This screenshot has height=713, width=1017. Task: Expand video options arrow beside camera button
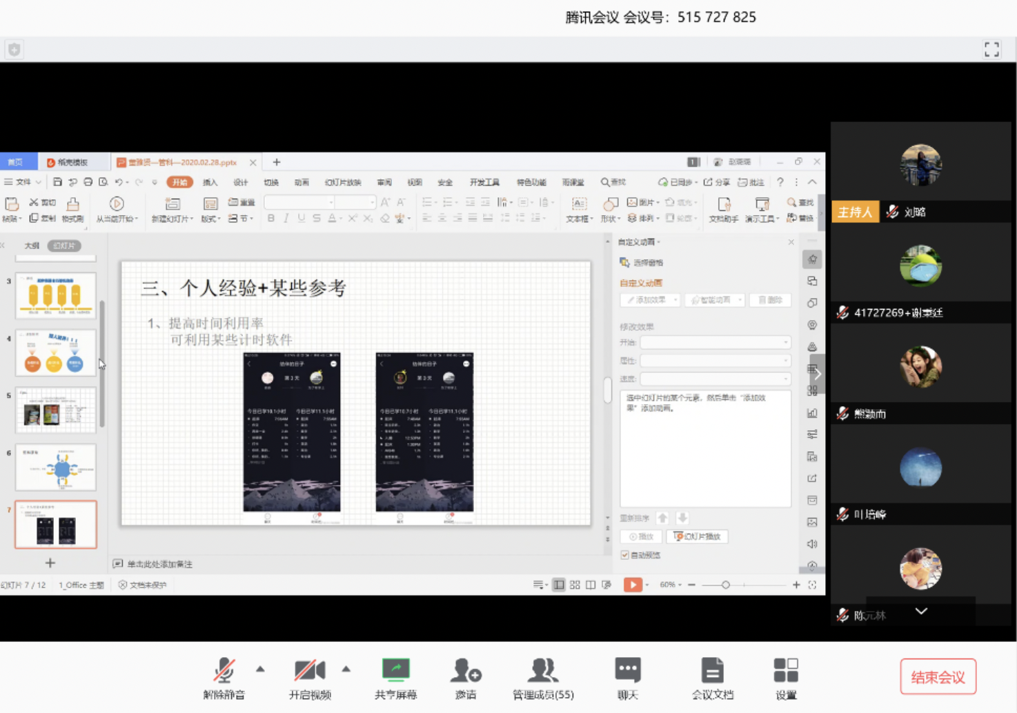point(346,669)
